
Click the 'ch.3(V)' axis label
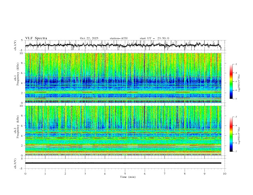(x=15, y=163)
